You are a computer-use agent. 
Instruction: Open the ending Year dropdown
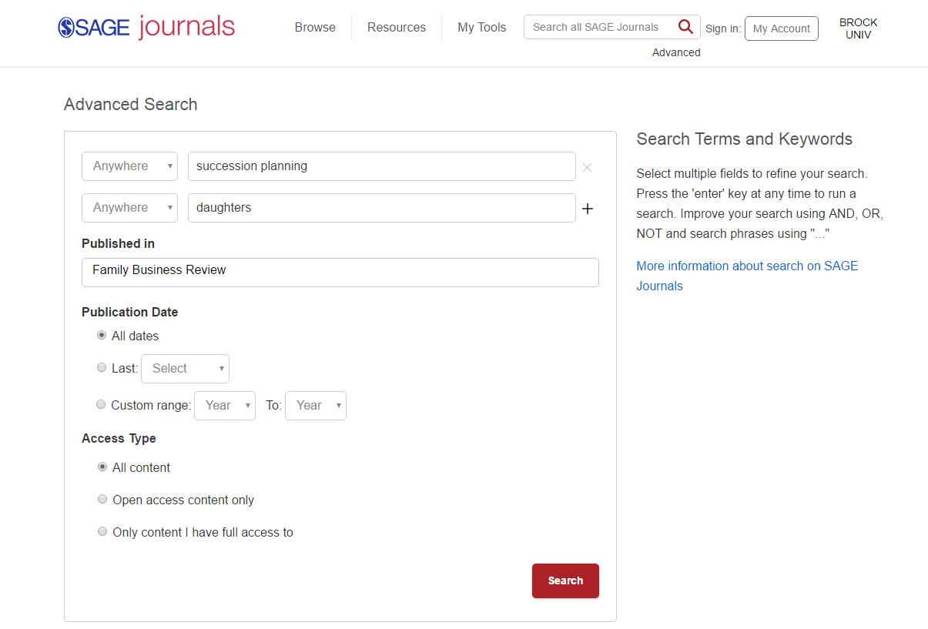[315, 405]
